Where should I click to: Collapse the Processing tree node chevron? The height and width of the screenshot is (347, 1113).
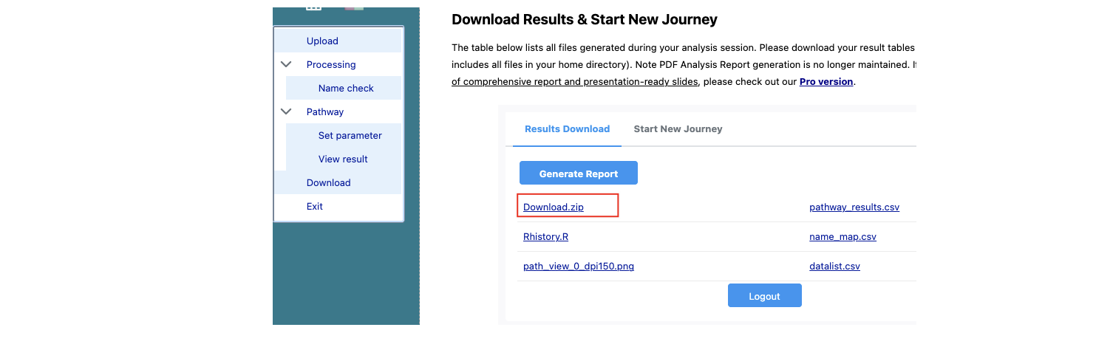click(287, 64)
